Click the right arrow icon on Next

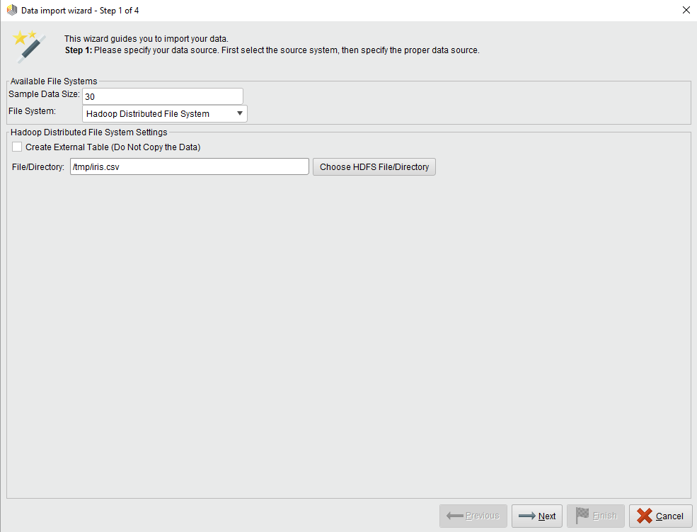(524, 516)
